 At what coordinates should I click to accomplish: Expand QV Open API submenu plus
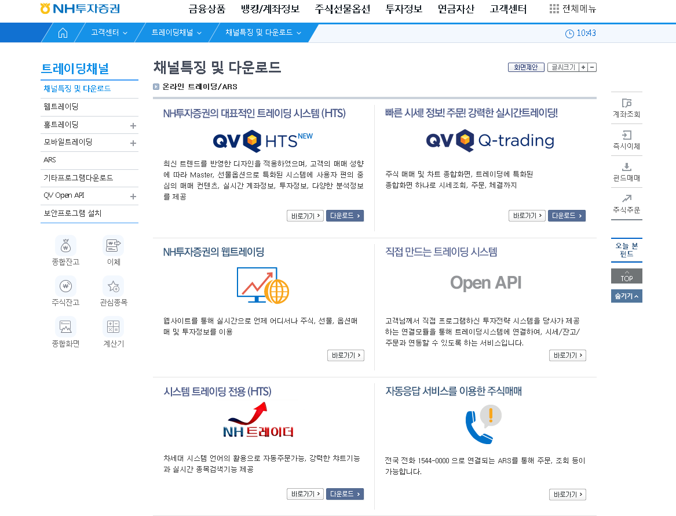point(133,197)
